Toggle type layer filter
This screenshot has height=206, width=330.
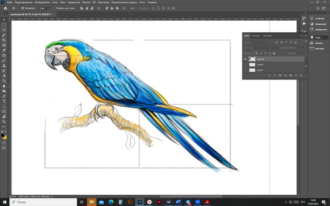click(x=286, y=42)
